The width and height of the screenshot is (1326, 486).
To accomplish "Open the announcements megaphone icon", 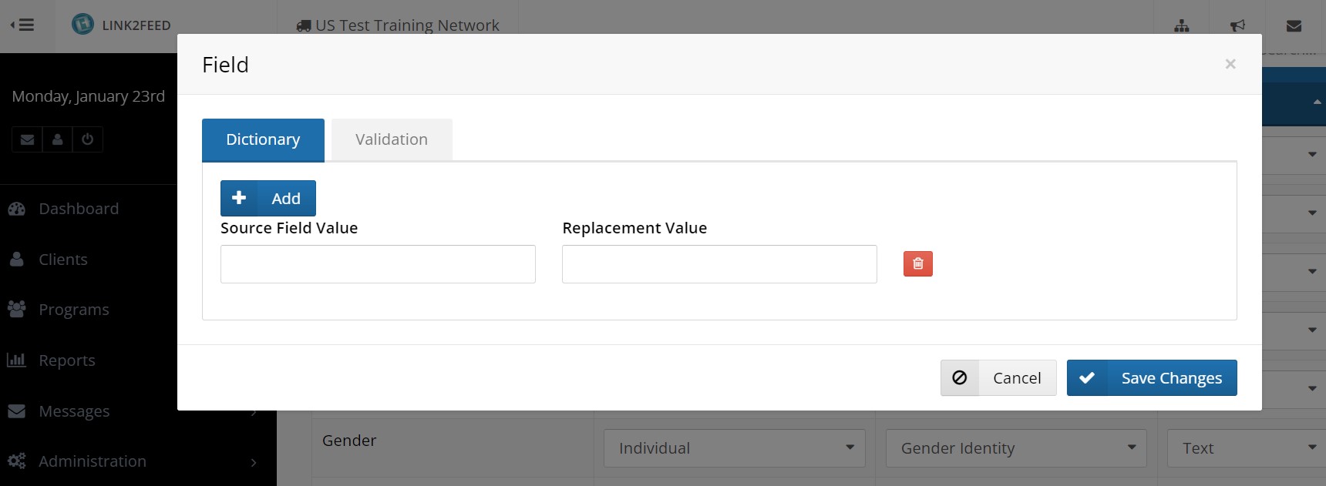I will (1237, 26).
